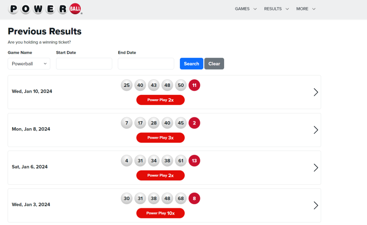
Task: Click white ball 43 in Jan 10 row
Action: point(154,85)
